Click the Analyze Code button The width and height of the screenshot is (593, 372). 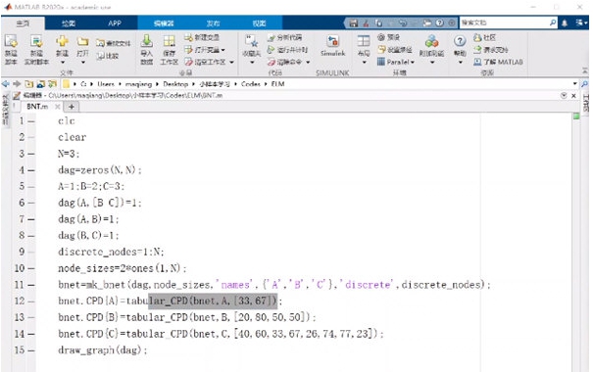coord(285,37)
